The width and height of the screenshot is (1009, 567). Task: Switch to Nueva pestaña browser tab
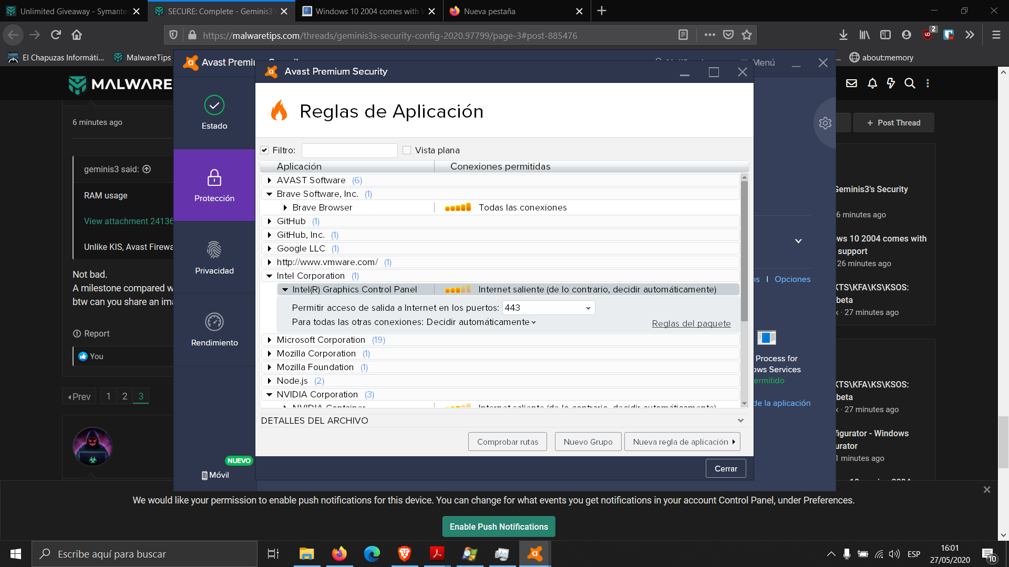click(x=490, y=11)
